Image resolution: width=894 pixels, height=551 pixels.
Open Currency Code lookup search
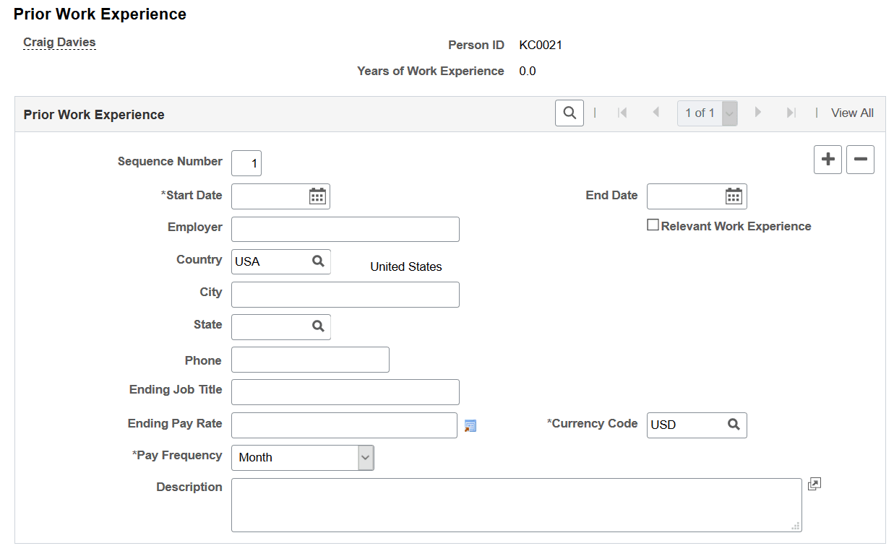[x=734, y=425]
